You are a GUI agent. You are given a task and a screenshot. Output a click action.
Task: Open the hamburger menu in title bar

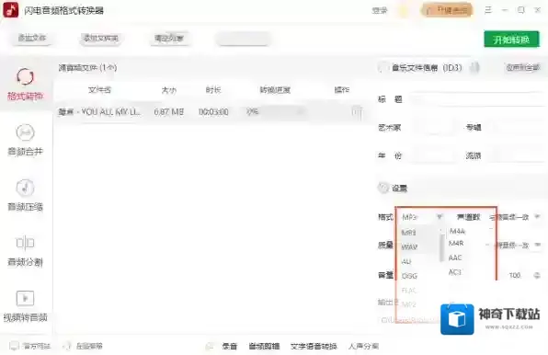click(488, 10)
